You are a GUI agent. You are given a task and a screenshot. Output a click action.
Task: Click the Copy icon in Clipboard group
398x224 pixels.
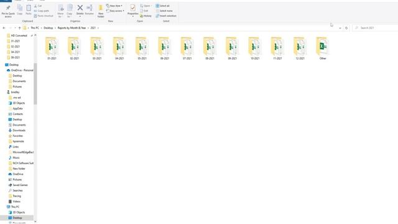(x=20, y=8)
